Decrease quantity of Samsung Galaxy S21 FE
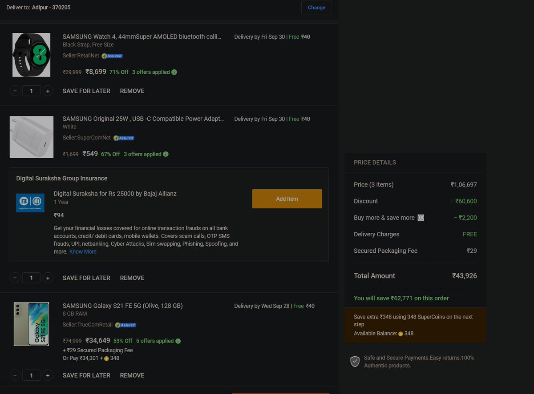The image size is (534, 394). pos(15,375)
